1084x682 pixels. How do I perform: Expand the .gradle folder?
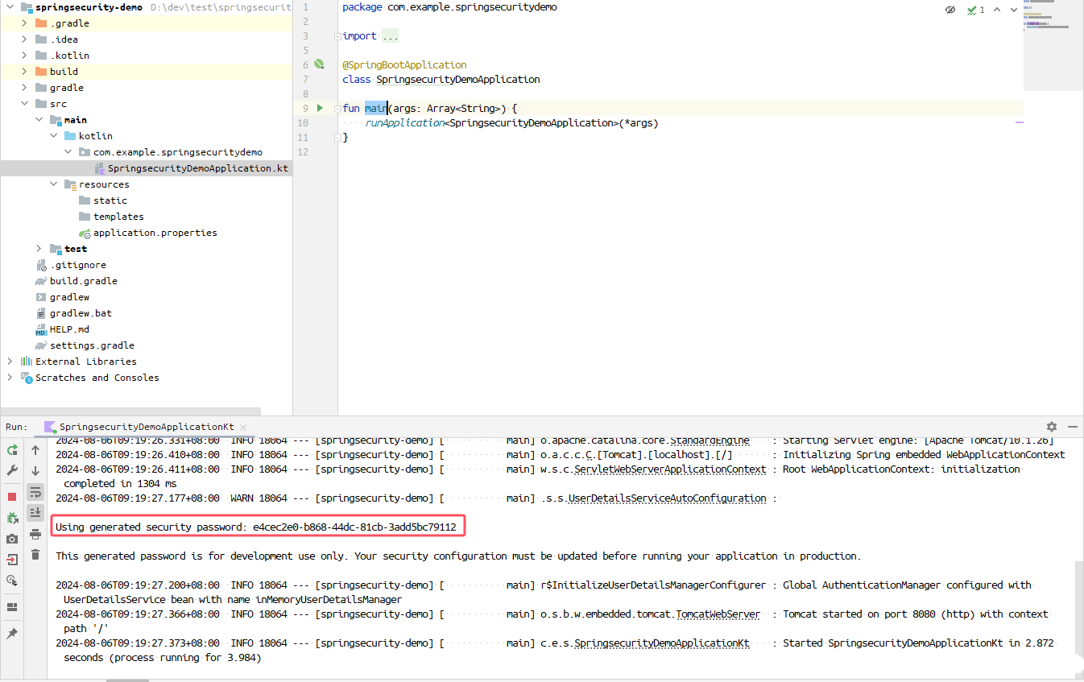[24, 23]
